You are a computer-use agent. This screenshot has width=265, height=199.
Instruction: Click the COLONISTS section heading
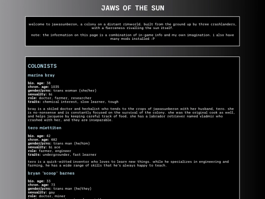[42, 66]
